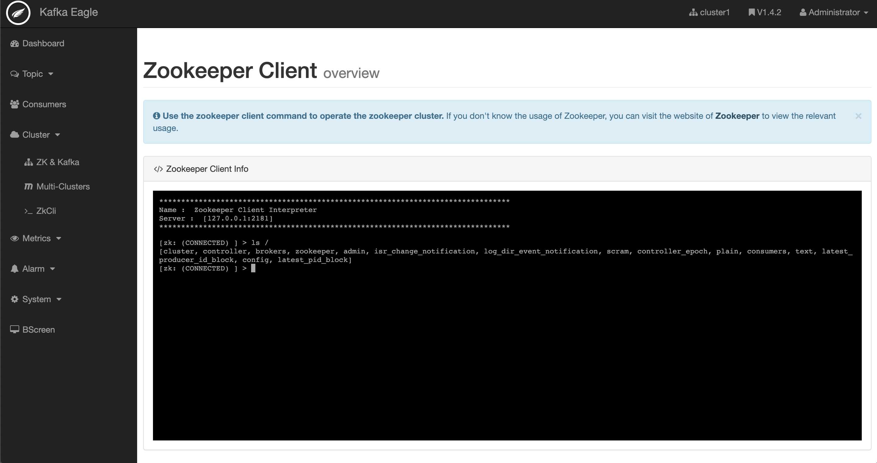
Task: Open the Consumers page
Action: coord(44,104)
